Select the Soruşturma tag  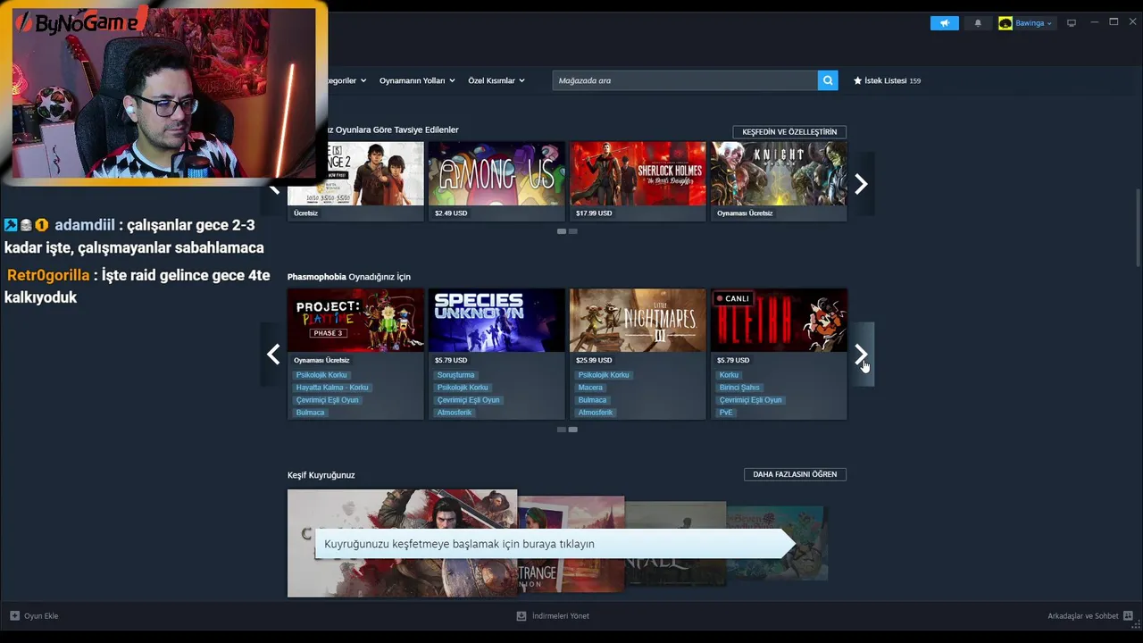[x=455, y=375]
